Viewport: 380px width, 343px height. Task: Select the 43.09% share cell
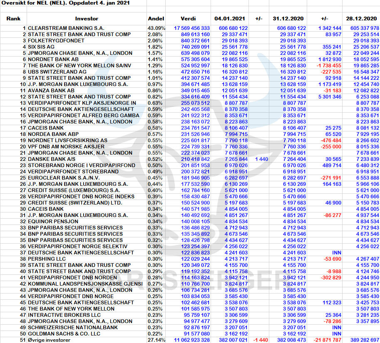(x=156, y=28)
